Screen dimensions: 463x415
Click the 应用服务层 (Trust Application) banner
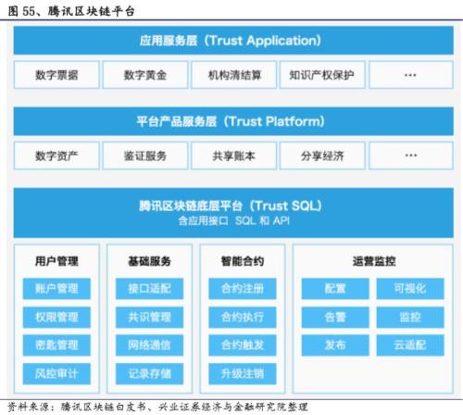pos(233,41)
